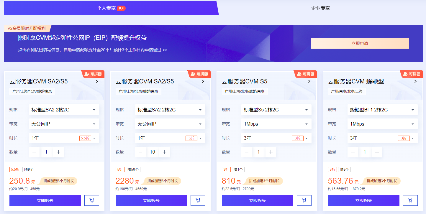This screenshot has height=214, width=426.
Task: Open the 蜂驰型BF1 2核2G spec dropdown
Action: pos(383,110)
